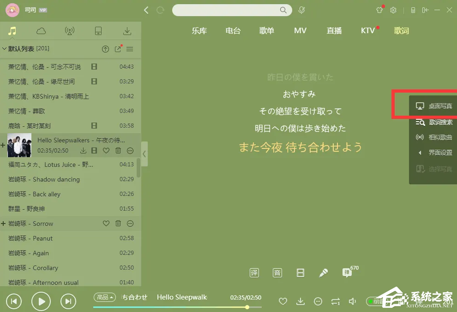Switch to the 歌单 tab
Viewport: 457px width, 312px height.
[x=267, y=30]
